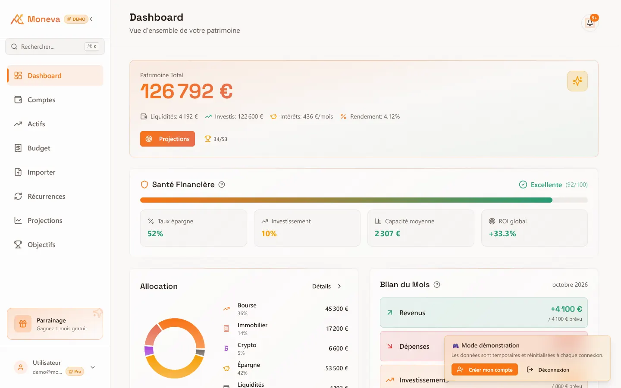This screenshot has height=388, width=621.
Task: Click the Investissement 10% card
Action: pyautogui.click(x=307, y=228)
